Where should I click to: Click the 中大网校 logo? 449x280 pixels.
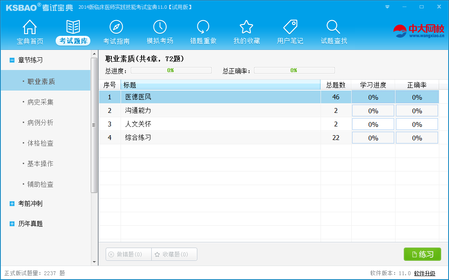pos(412,31)
